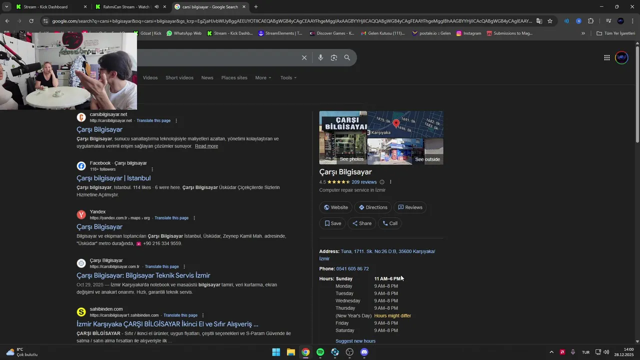Open the Tüm Yer İşaretleri bookmarks folder
Image resolution: width=640 pixels, height=360 pixels.
[x=615, y=33]
